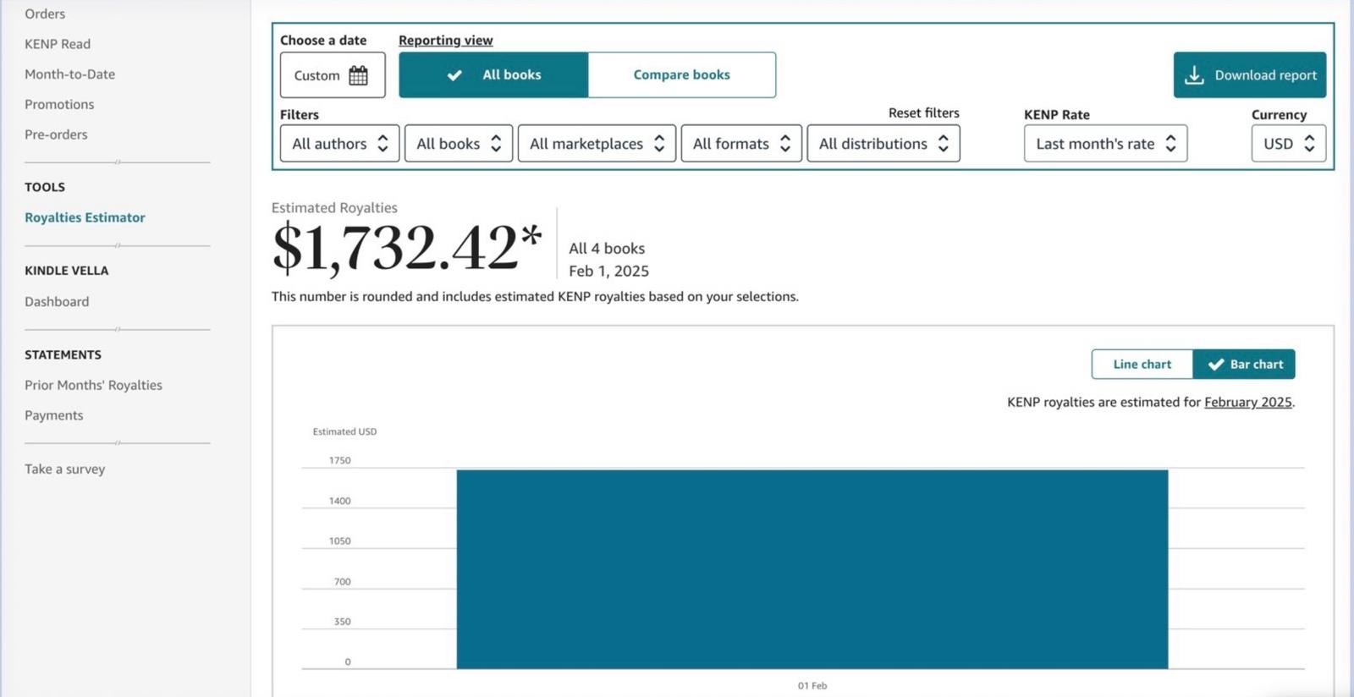Open the Promotions report page
The image size is (1354, 697).
point(59,104)
